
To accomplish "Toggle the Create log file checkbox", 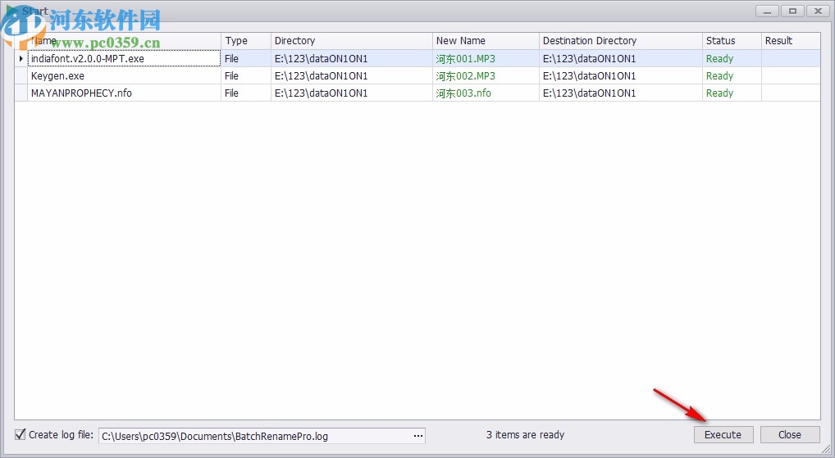I will point(21,434).
